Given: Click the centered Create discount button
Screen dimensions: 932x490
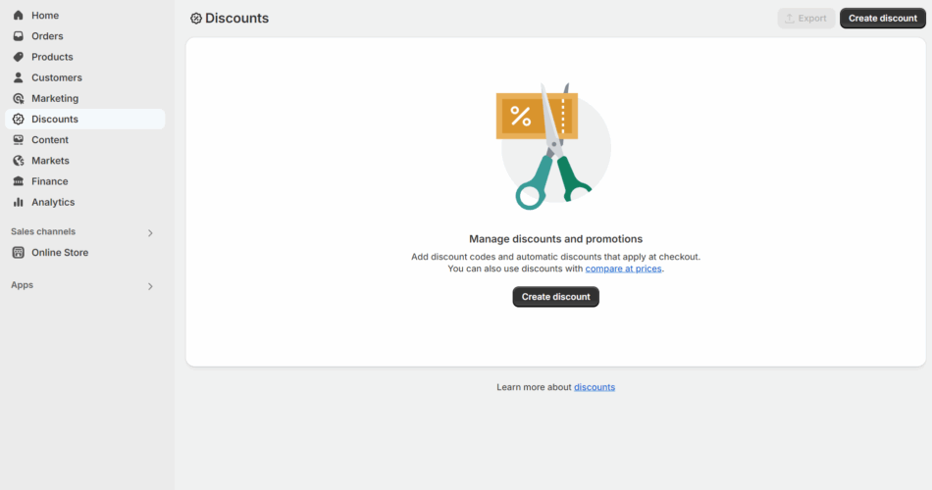Looking at the screenshot, I should 555,297.
